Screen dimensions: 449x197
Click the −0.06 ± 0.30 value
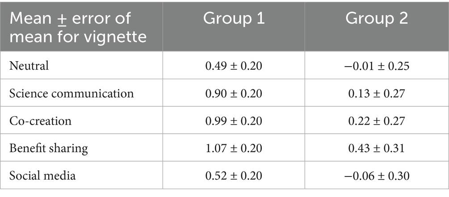coord(376,175)
